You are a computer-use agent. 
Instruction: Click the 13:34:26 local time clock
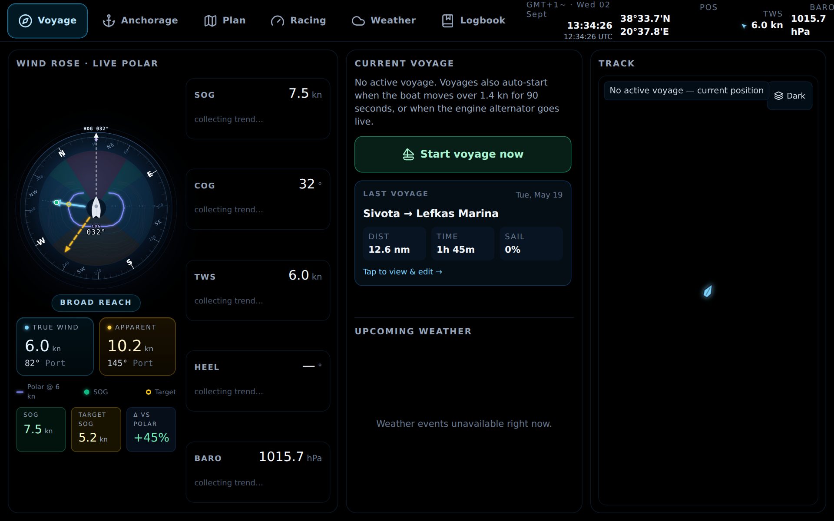pyautogui.click(x=589, y=26)
